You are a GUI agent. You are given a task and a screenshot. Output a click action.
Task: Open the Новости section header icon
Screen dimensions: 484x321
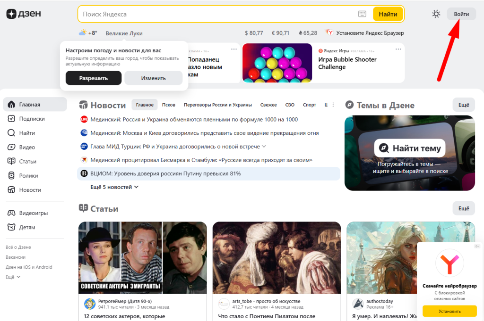pos(83,105)
